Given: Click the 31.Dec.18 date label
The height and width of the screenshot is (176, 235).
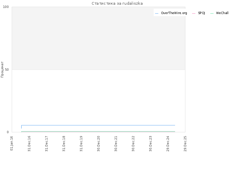Looking at the screenshot, I should (x=64, y=144).
